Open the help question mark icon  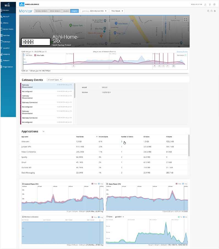tap(214, 4)
